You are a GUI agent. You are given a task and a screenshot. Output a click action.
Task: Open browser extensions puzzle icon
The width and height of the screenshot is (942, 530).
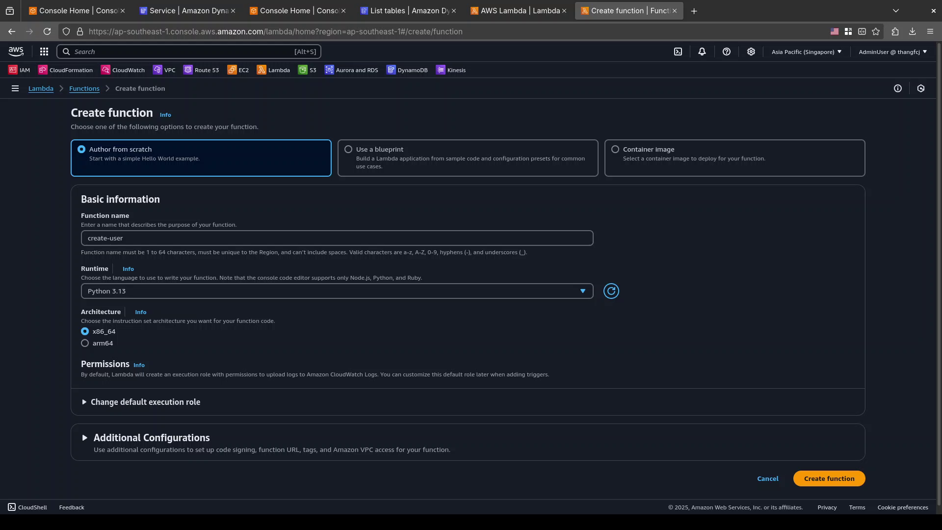click(895, 31)
